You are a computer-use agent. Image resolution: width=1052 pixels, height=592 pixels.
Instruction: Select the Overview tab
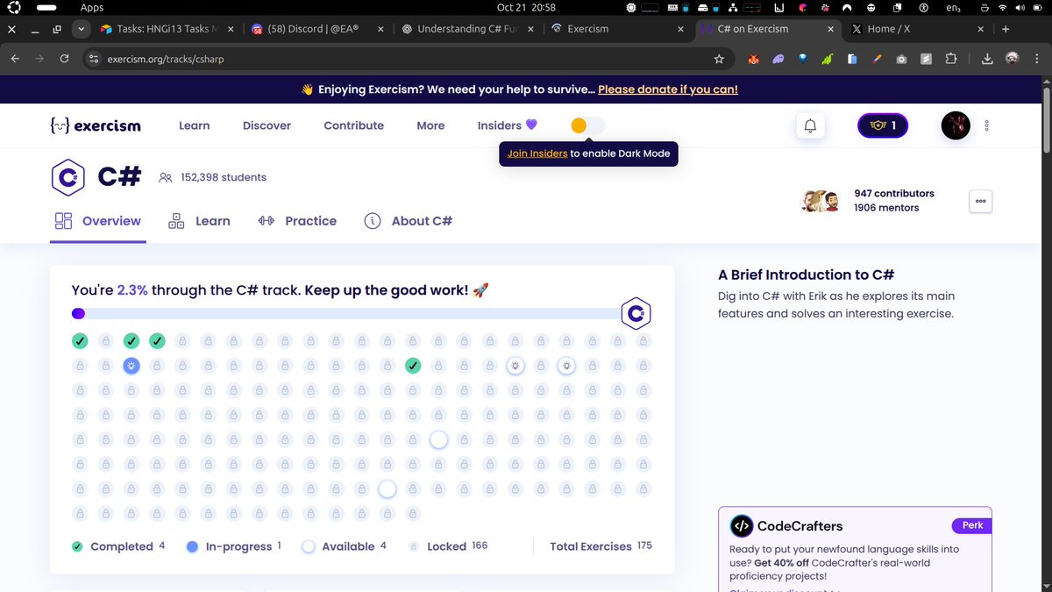[x=97, y=221]
